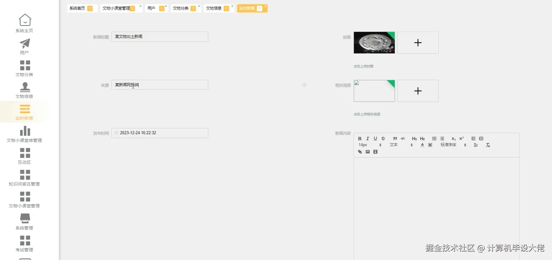This screenshot has width=552, height=260.
Task: Decrease indent in the editor
Action: [473, 138]
